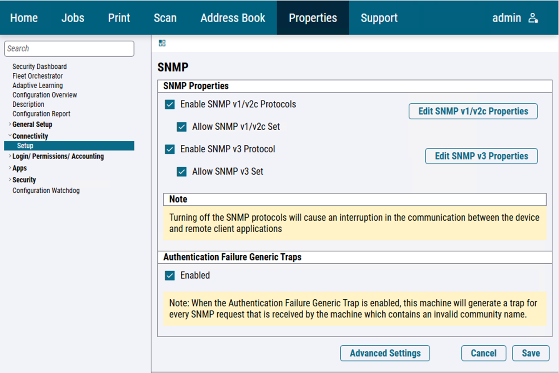Image resolution: width=559 pixels, height=373 pixels.
Task: Click inside the sidebar Search field
Action: coord(69,49)
